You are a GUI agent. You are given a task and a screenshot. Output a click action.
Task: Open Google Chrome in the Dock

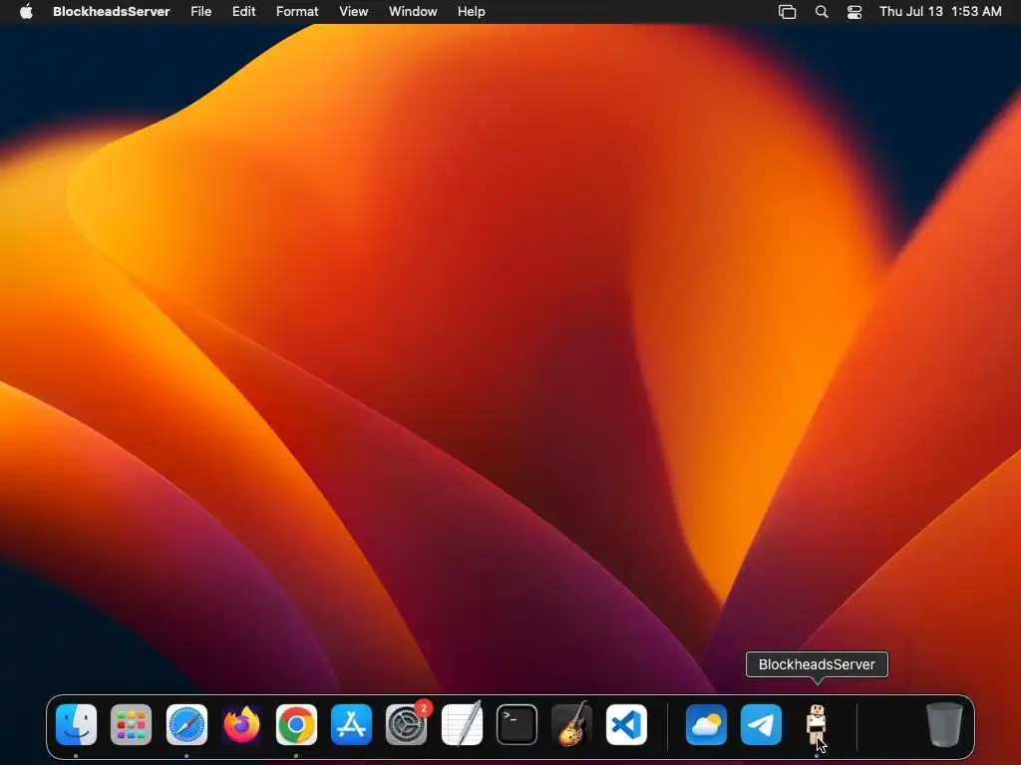tap(296, 724)
